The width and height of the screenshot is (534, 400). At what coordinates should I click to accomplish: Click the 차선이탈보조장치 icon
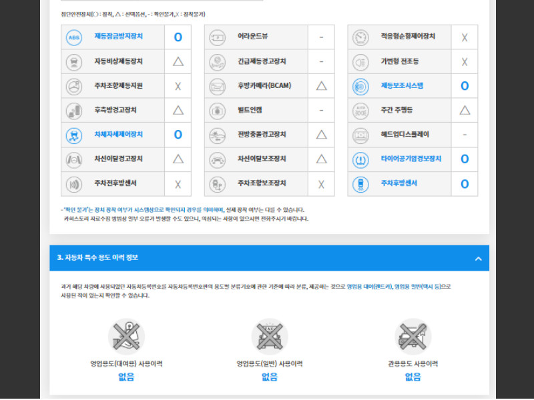click(218, 159)
